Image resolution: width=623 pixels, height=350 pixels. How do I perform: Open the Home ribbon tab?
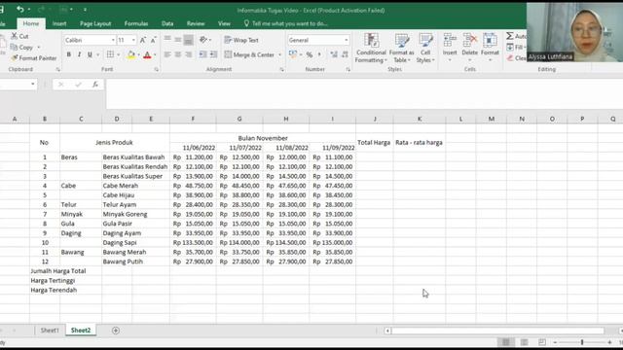click(x=31, y=23)
